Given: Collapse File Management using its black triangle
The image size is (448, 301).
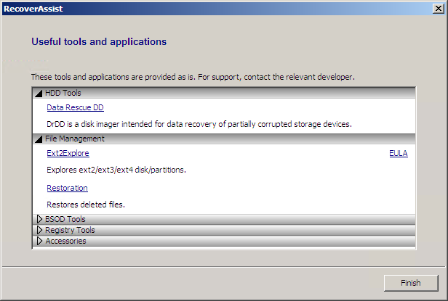Looking at the screenshot, I should 39,139.
